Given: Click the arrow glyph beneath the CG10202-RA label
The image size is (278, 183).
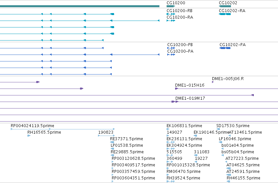Looking at the screenshot, I should point(225,14).
